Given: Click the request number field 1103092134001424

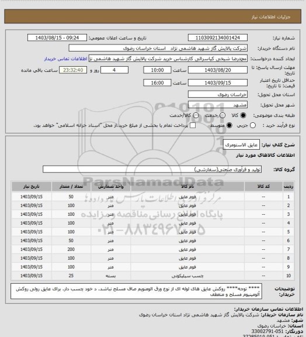Looking at the screenshot, I should tap(218, 38).
